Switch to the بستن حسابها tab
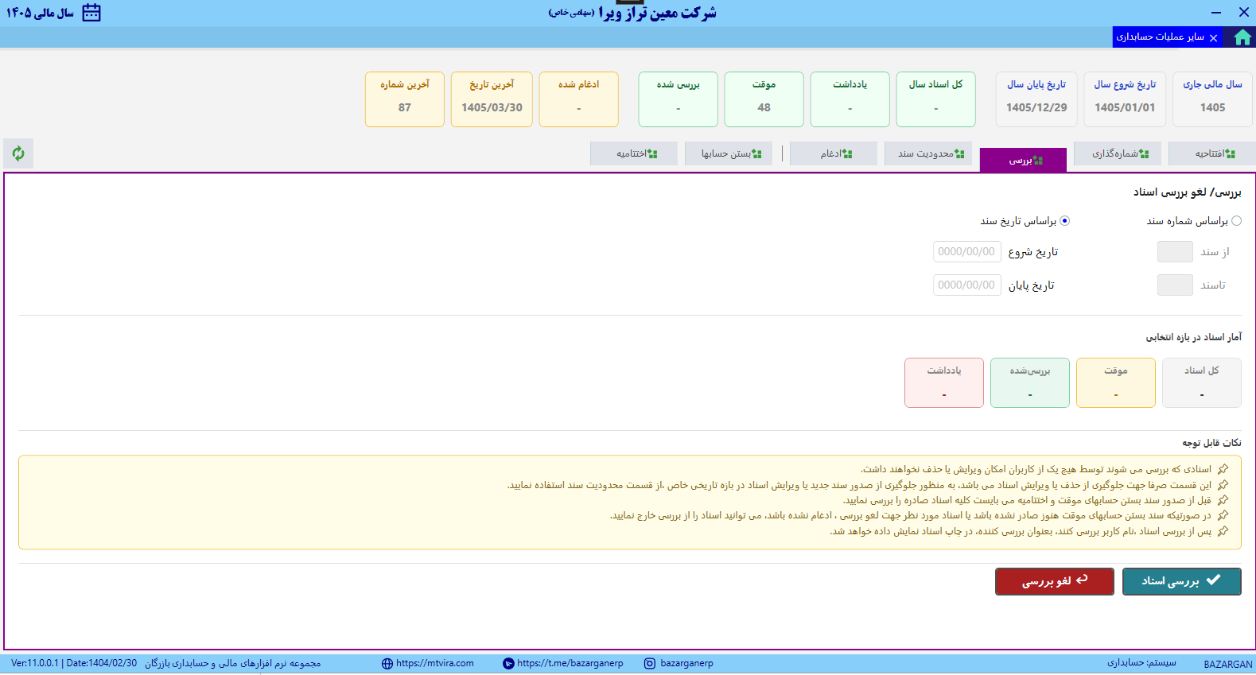This screenshot has height=675, width=1256. point(729,153)
